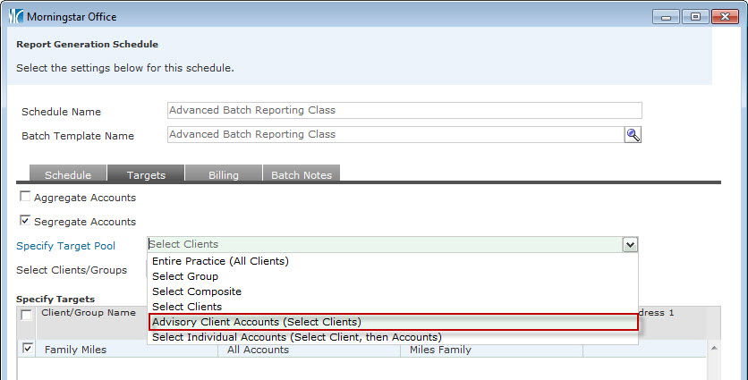Collapse the Specify Target Pool dropdown arrow
The width and height of the screenshot is (748, 380).
[x=630, y=244]
